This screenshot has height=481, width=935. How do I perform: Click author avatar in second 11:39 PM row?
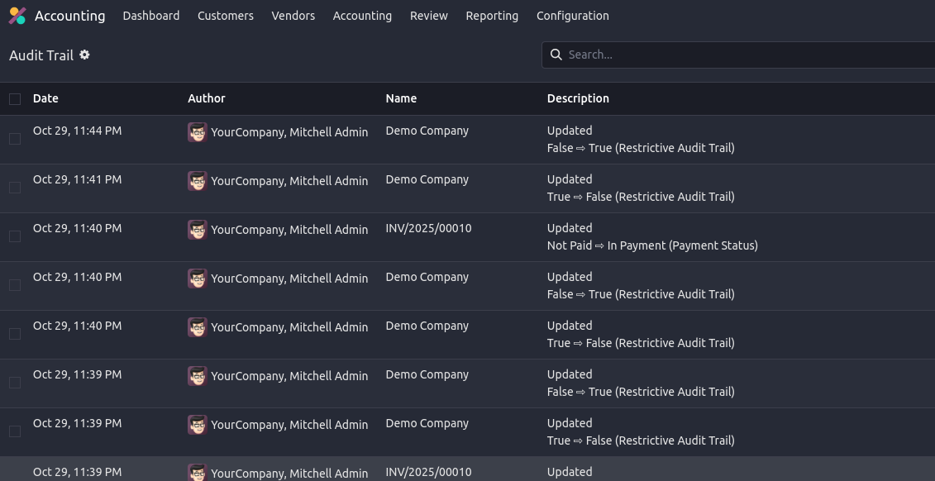tap(197, 425)
